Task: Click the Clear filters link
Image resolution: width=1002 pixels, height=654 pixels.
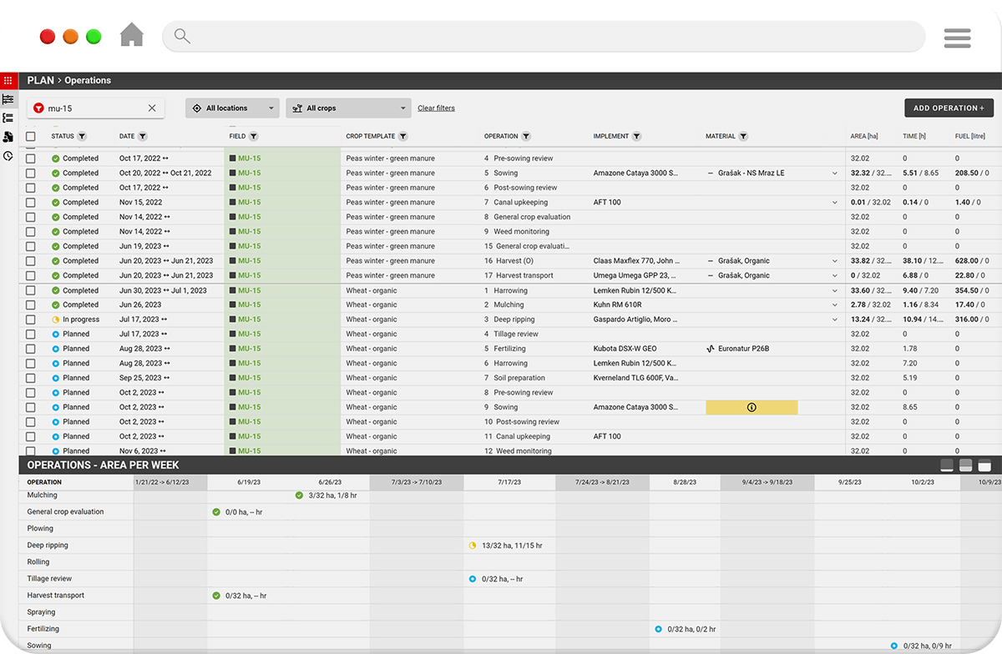Action: [x=436, y=108]
